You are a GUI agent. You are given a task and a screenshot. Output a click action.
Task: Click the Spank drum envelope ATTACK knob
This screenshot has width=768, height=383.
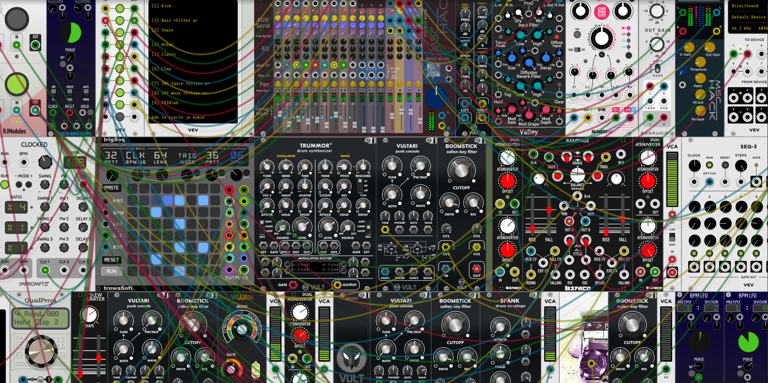point(500,327)
